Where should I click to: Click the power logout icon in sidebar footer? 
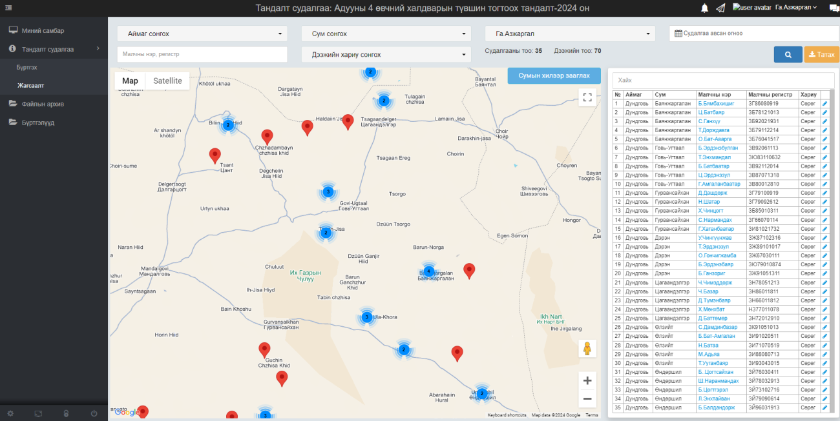tap(94, 413)
